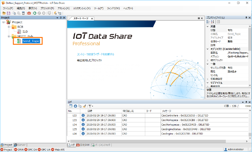The width and height of the screenshot is (252, 152).
Task: Save the project with the floppy icon
Action: (x=8, y=13)
